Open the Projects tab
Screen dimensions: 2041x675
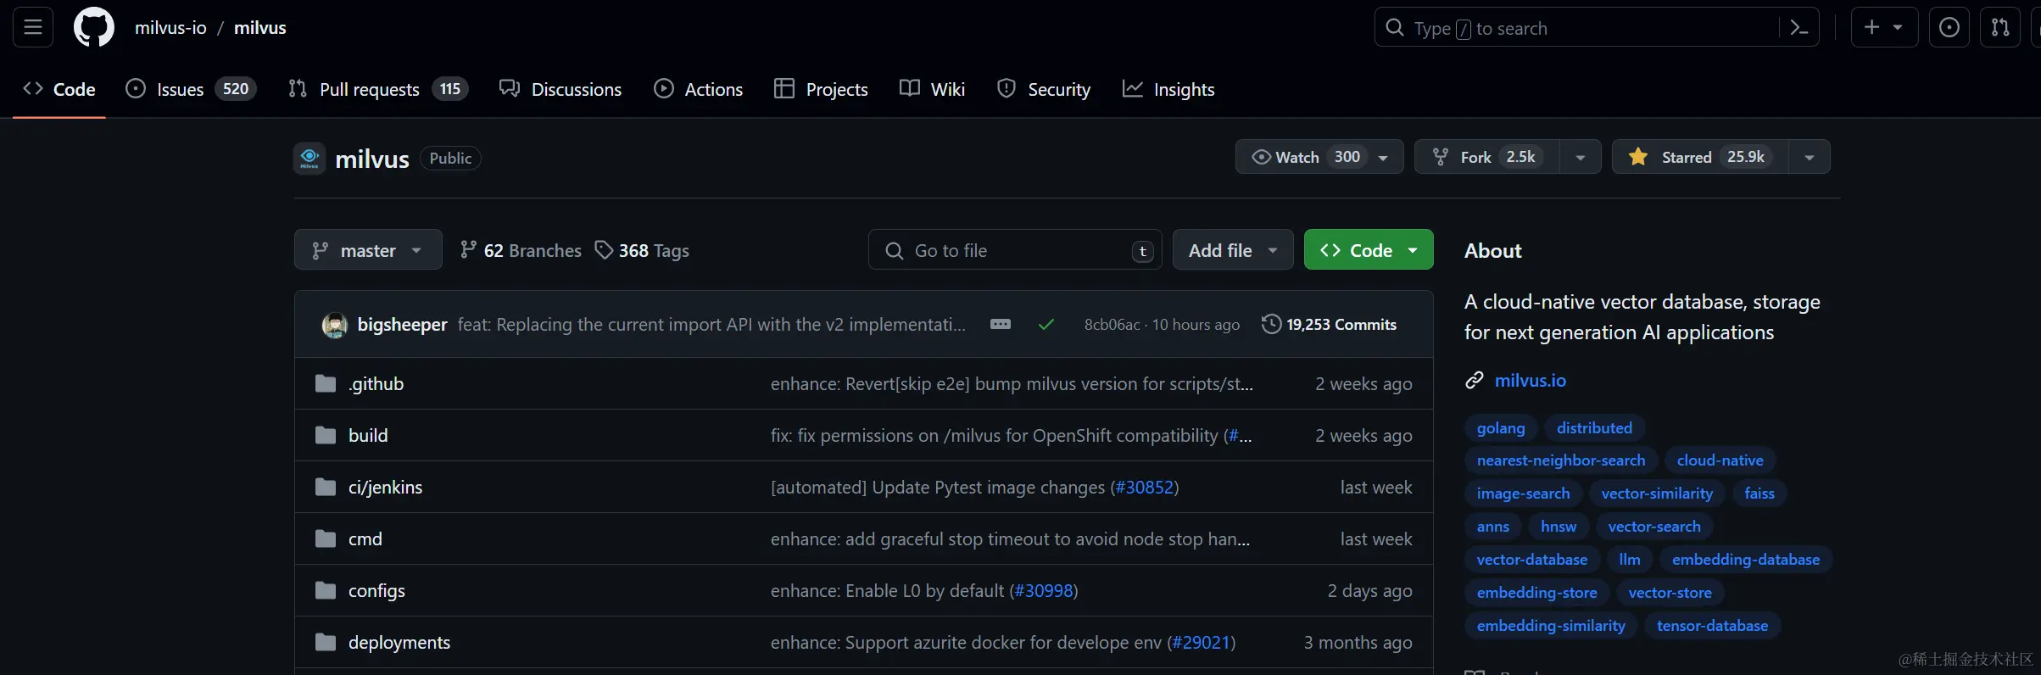click(x=821, y=89)
